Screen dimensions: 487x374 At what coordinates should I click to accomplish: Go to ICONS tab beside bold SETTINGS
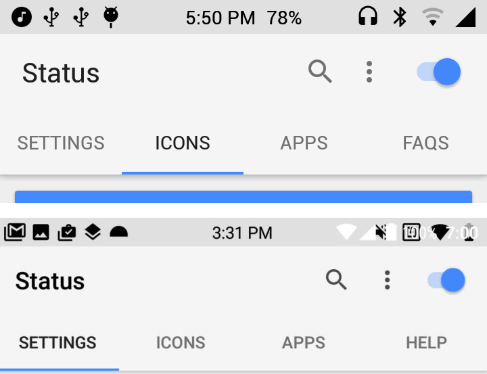pyautogui.click(x=181, y=342)
